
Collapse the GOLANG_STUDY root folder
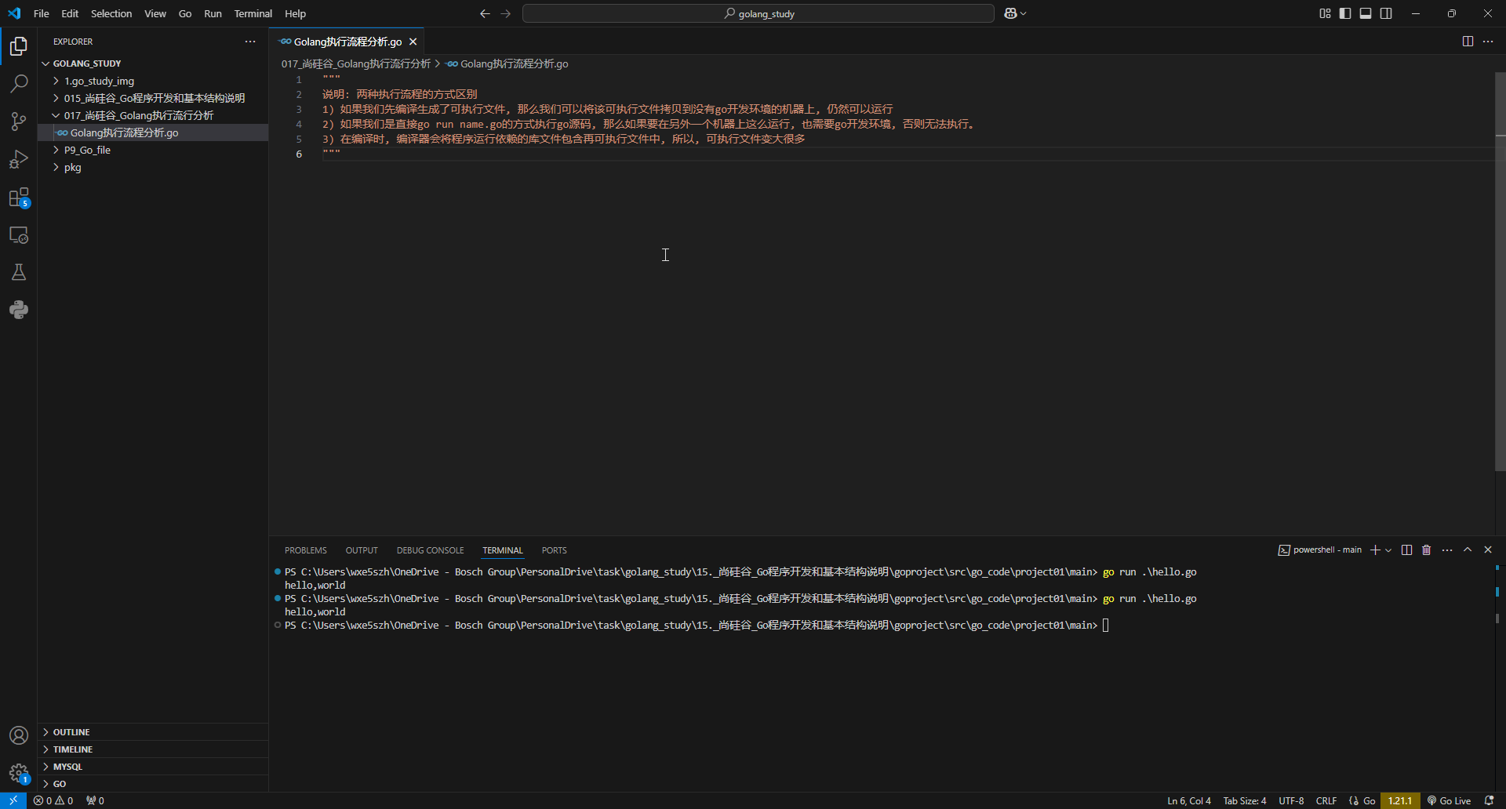pos(153,63)
